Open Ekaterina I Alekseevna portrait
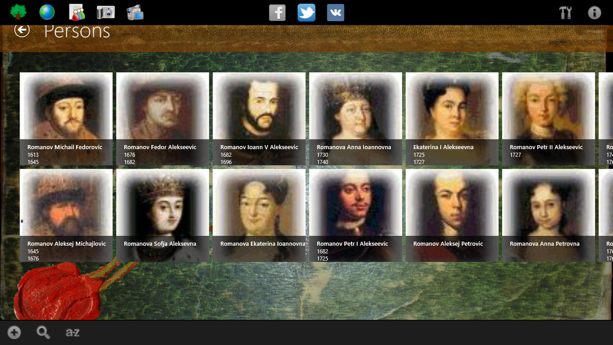 pyautogui.click(x=452, y=119)
